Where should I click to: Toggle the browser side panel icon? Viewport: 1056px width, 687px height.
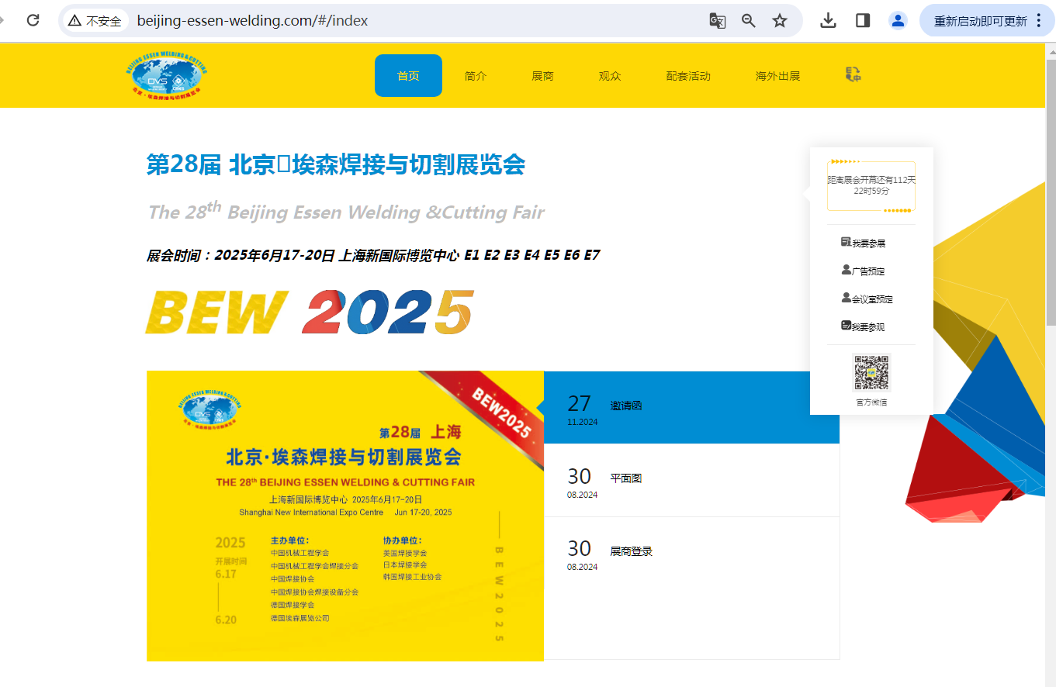pyautogui.click(x=863, y=21)
